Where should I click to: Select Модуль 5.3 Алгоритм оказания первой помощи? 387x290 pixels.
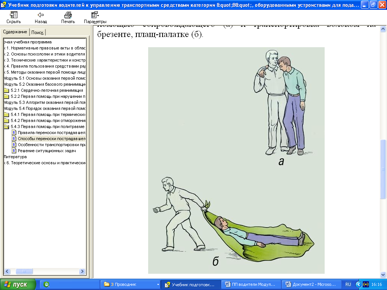(45, 102)
